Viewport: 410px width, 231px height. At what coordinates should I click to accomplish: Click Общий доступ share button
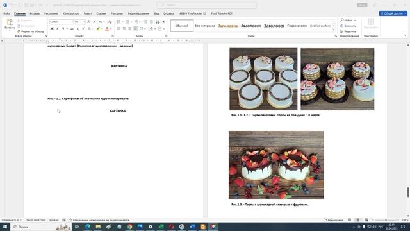(393, 13)
